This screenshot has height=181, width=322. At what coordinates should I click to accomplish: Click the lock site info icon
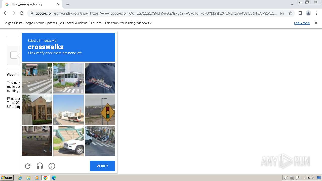click(x=32, y=13)
